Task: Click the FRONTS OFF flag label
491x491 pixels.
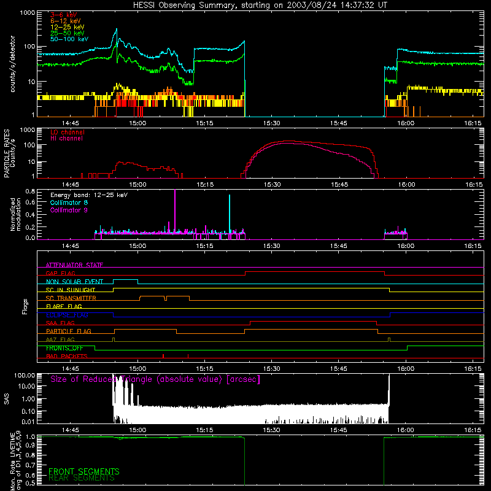Action: tap(64, 348)
